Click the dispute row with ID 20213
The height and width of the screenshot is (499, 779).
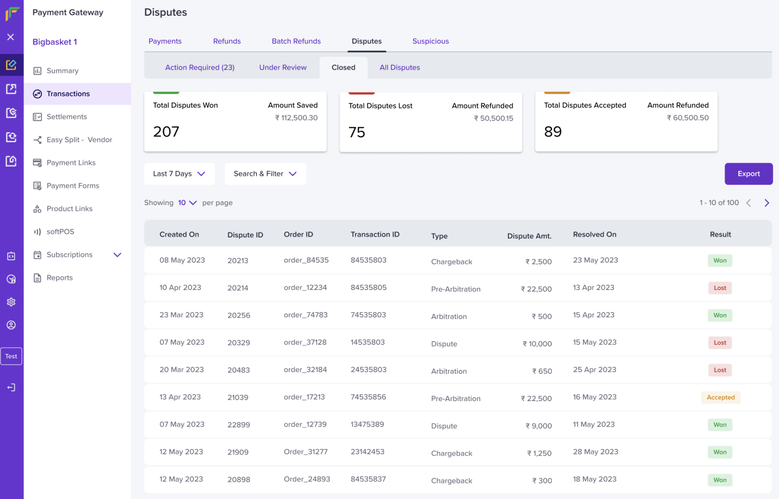click(x=458, y=261)
